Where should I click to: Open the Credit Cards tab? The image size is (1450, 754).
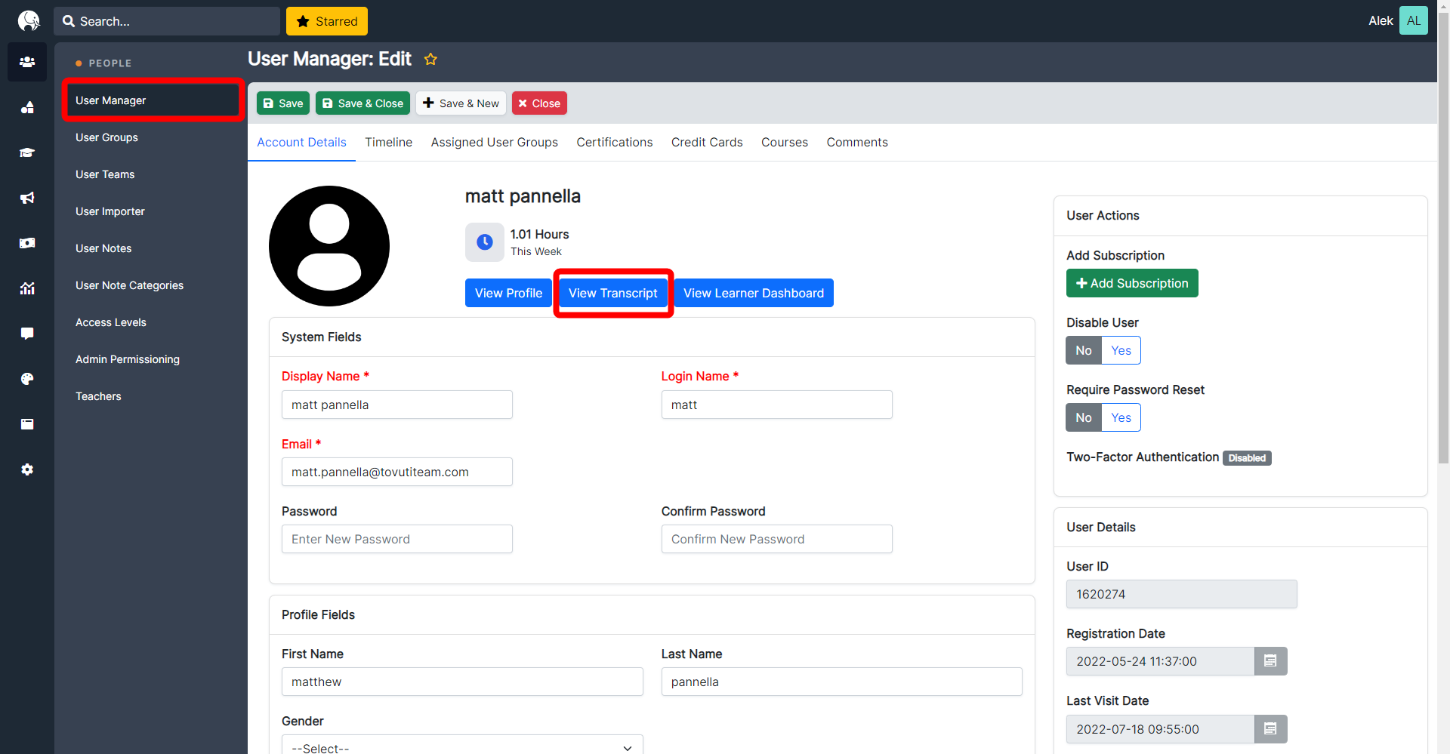pyautogui.click(x=707, y=142)
